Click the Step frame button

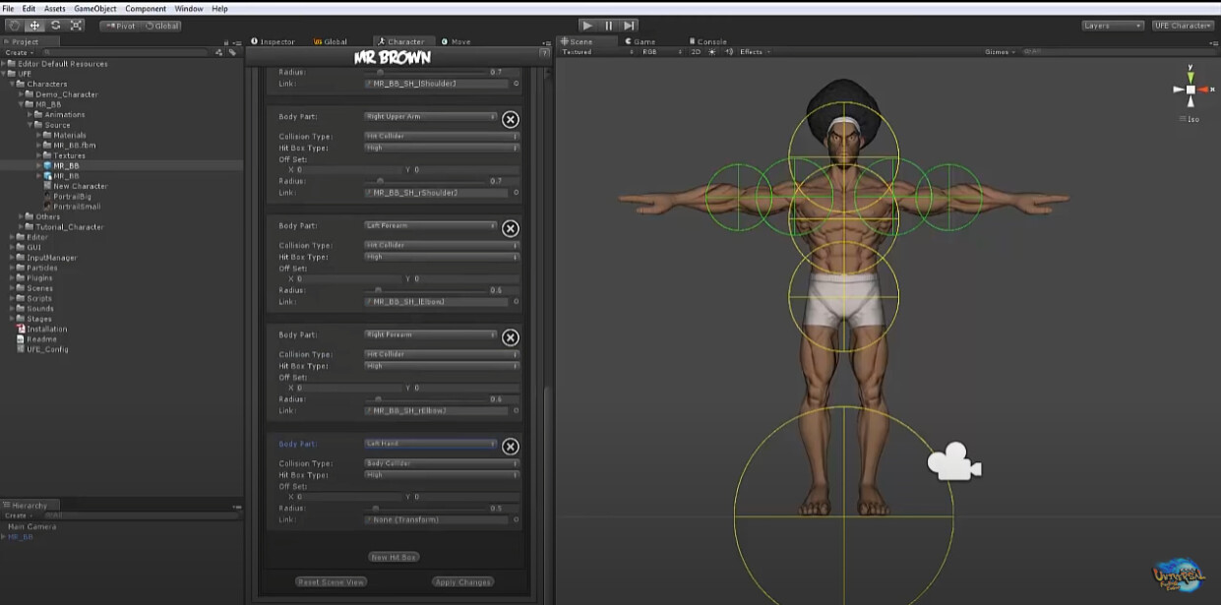(x=630, y=26)
